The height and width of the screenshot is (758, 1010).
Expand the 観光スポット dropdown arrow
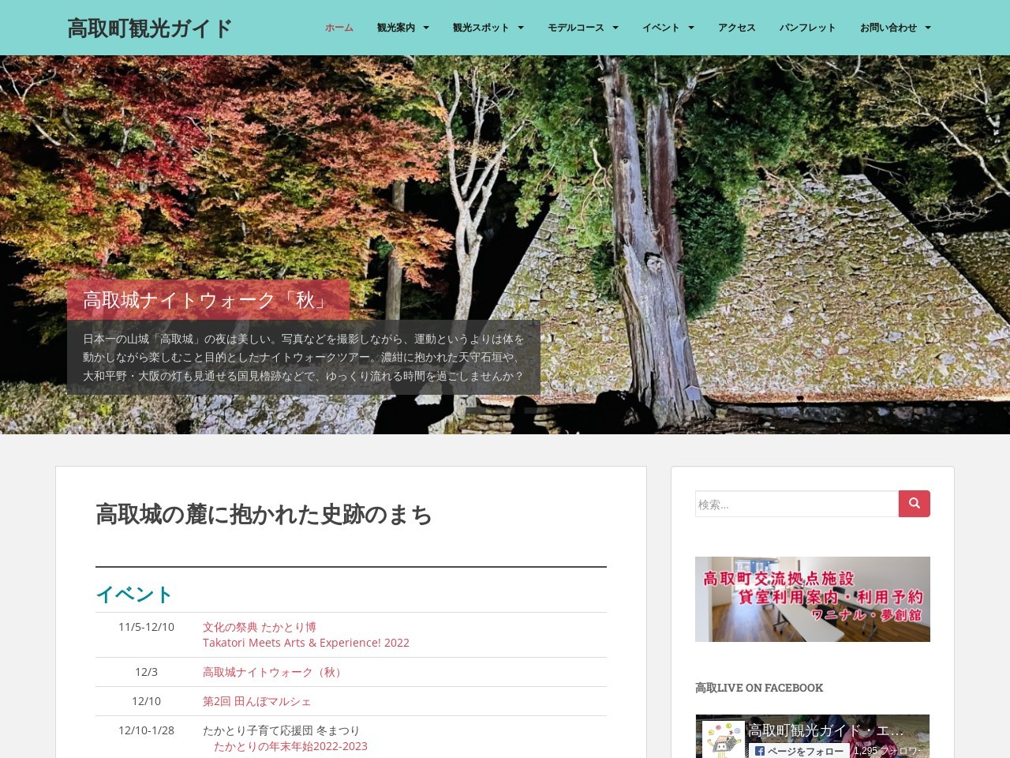(x=521, y=28)
